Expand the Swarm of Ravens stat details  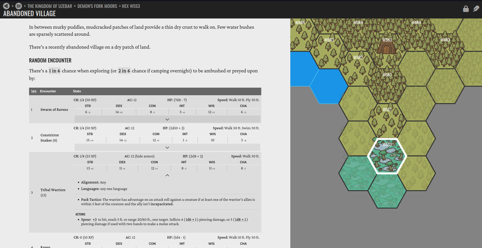pyautogui.click(x=167, y=119)
